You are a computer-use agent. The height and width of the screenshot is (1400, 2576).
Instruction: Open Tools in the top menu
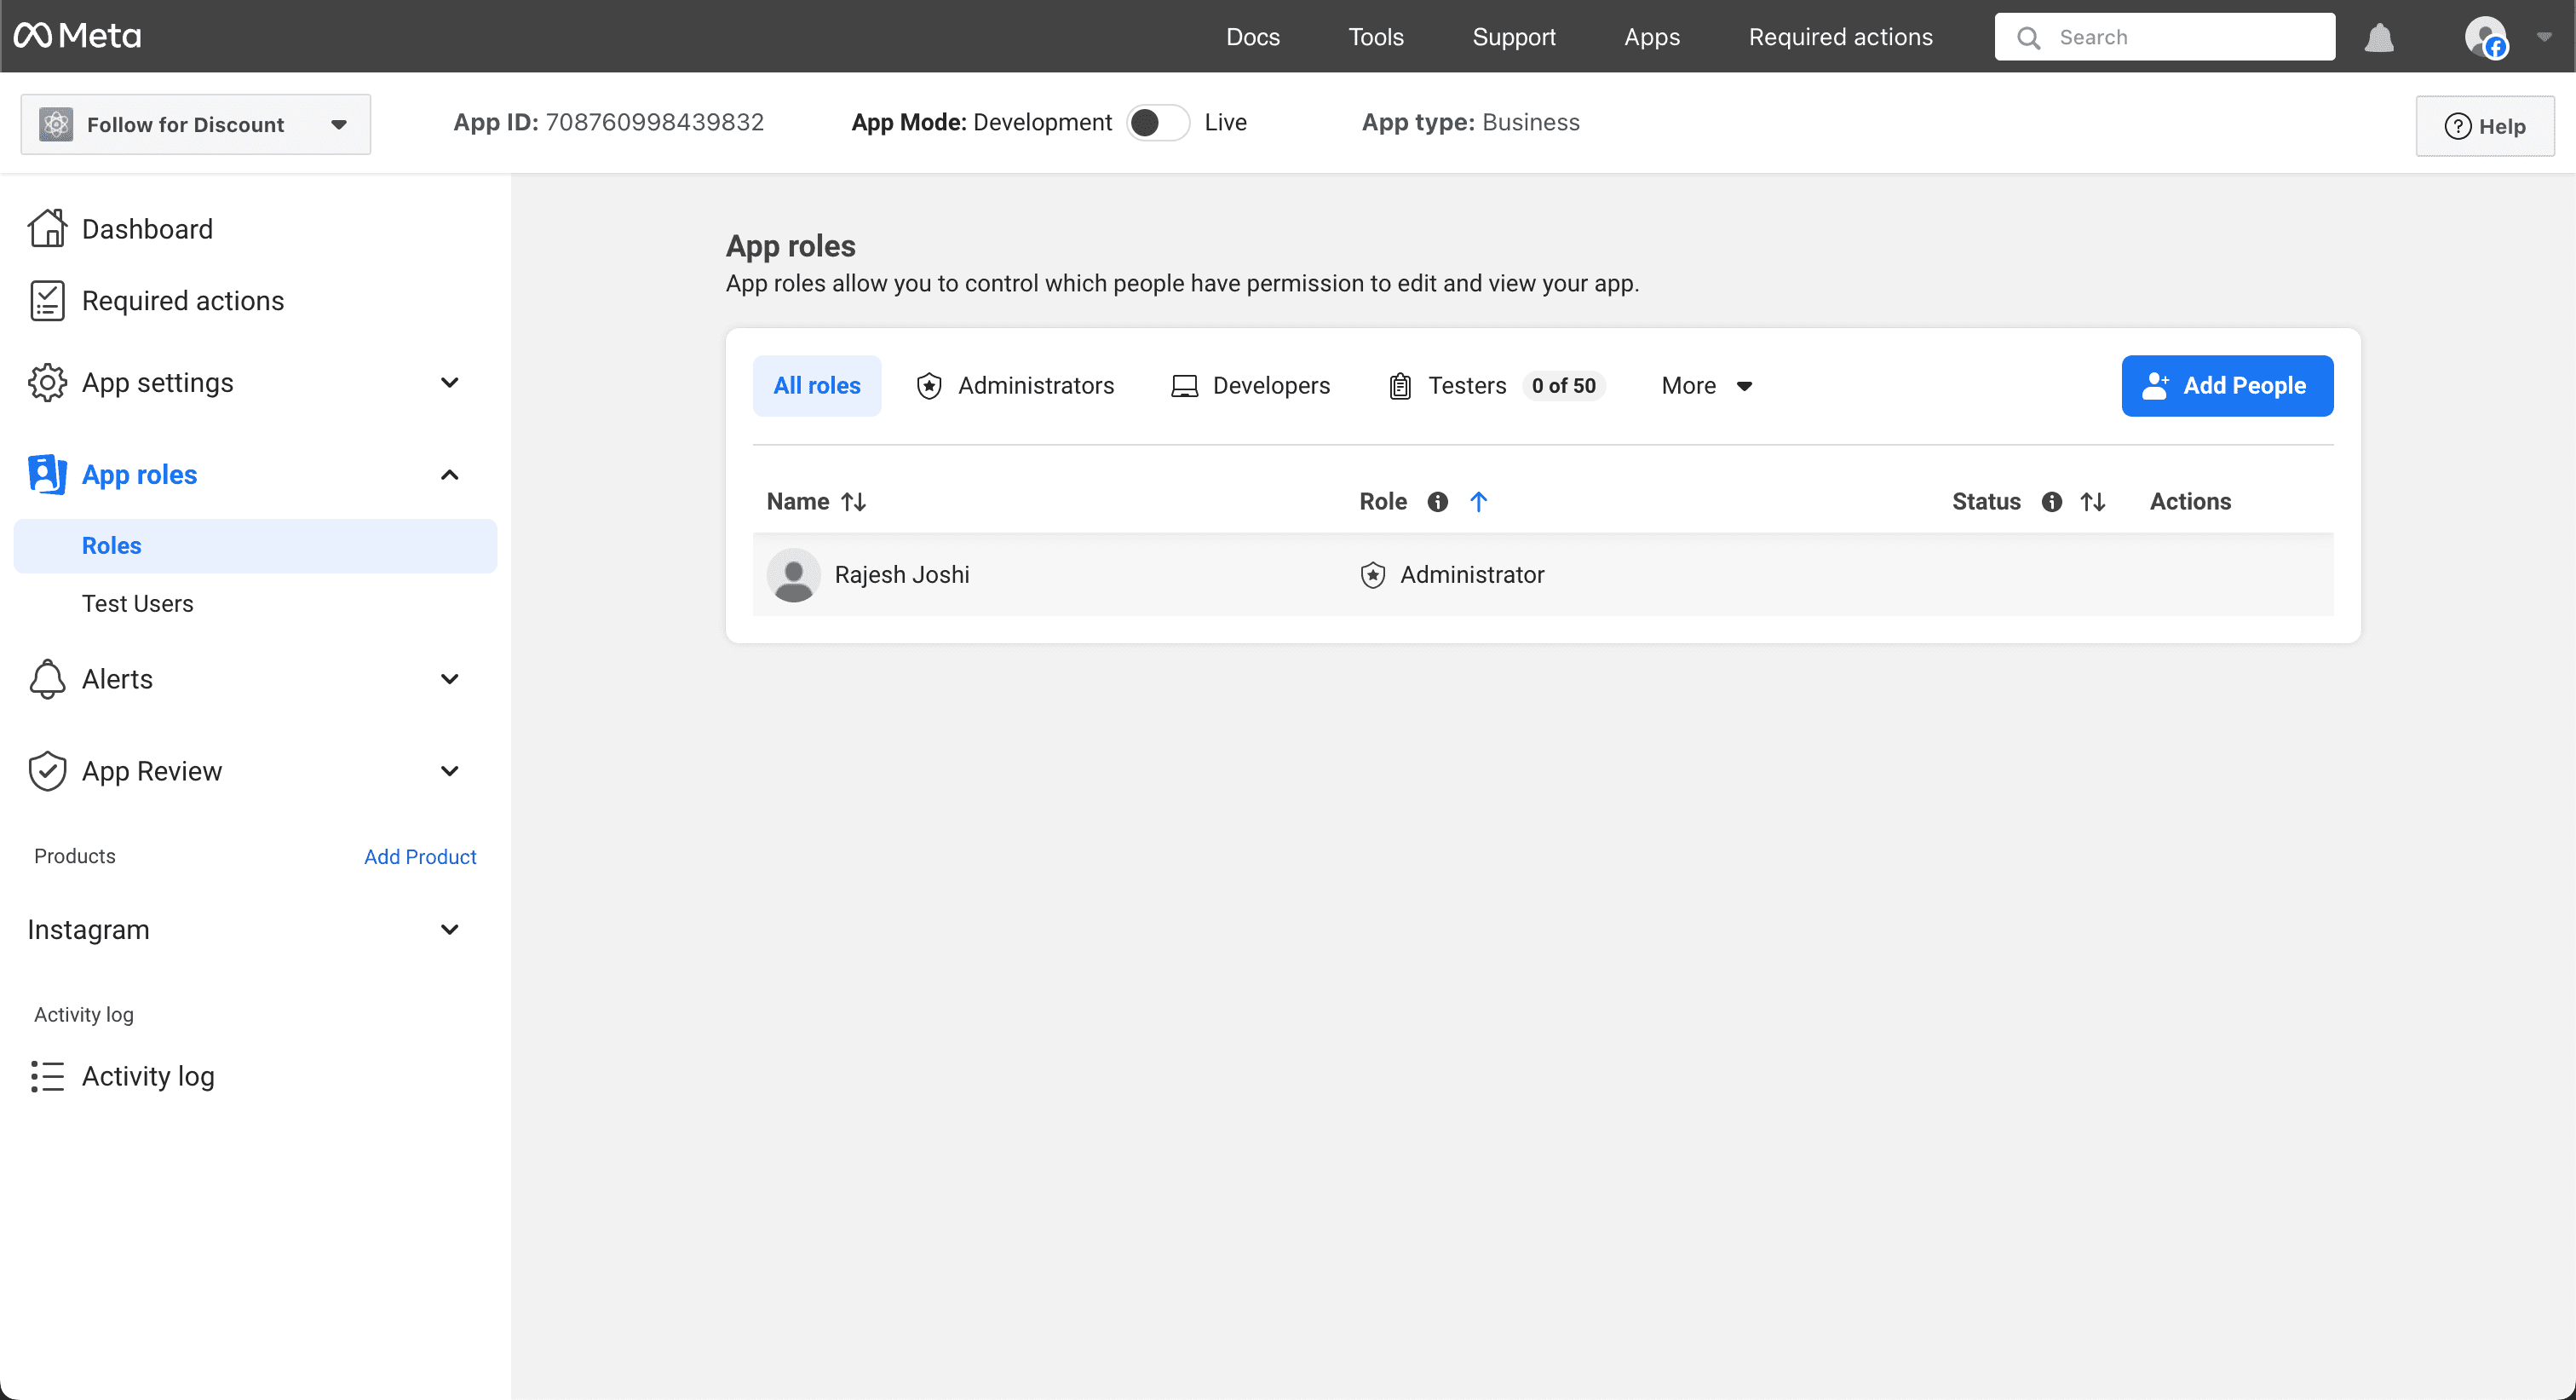pos(1375,37)
